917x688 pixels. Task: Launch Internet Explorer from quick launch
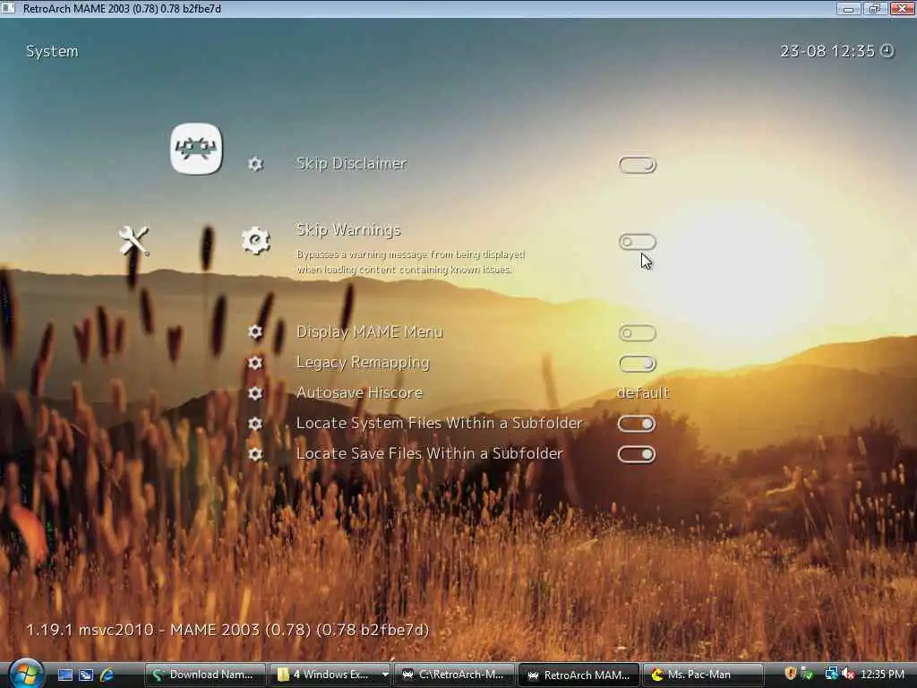click(107, 675)
